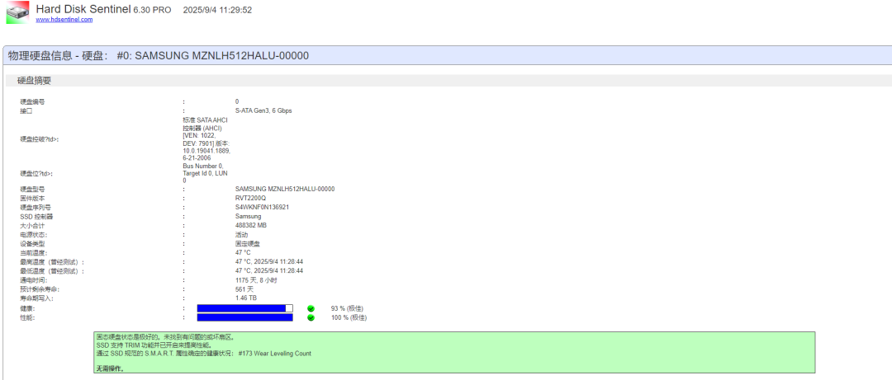Click the estimated remaining life 561 天
The width and height of the screenshot is (892, 380).
click(x=244, y=289)
